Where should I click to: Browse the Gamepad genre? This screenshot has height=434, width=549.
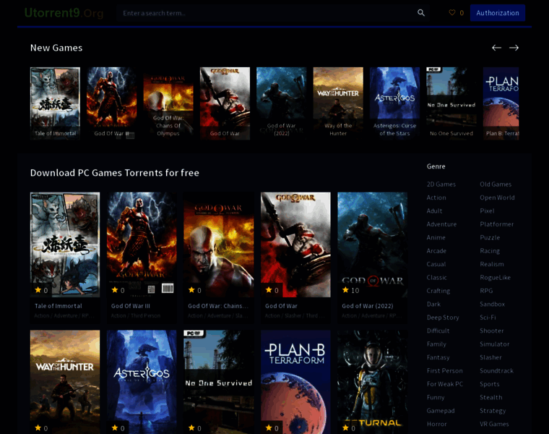click(x=441, y=411)
